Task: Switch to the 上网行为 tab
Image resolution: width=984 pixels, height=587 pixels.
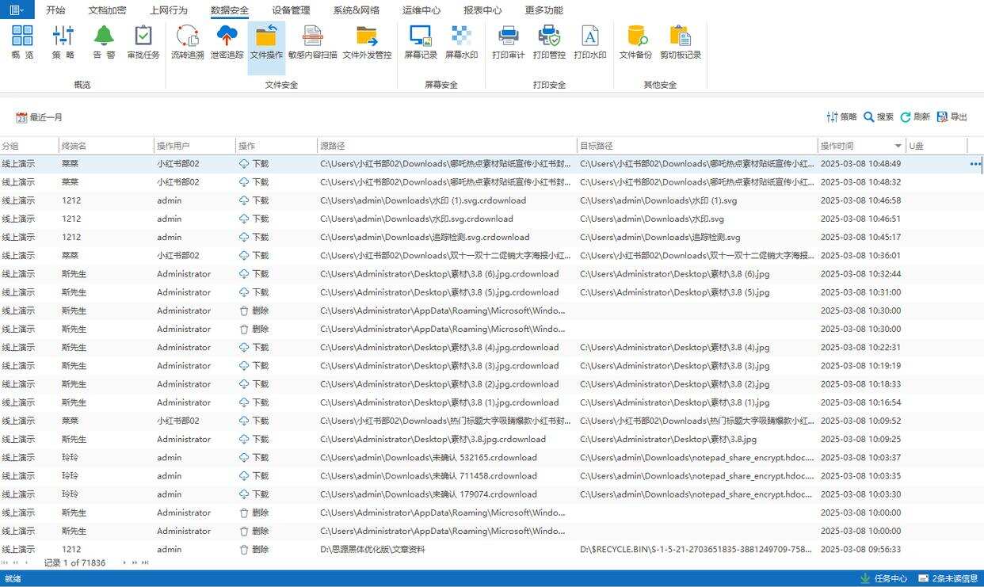Action: pos(168,10)
